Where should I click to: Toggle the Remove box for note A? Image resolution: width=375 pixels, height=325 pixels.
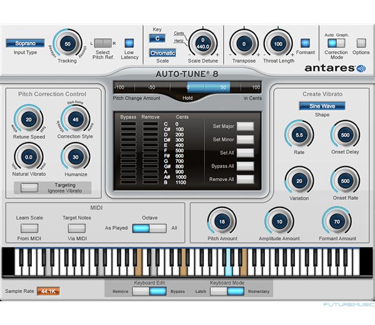tap(151, 172)
